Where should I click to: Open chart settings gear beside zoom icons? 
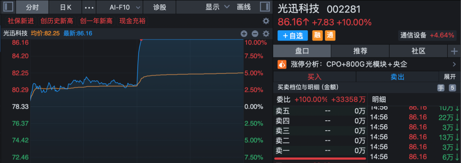point(266,33)
